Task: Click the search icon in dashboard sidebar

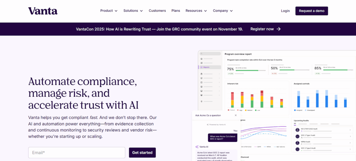Action: (202, 54)
